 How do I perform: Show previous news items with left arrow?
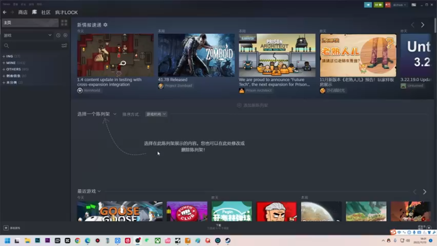point(413,25)
